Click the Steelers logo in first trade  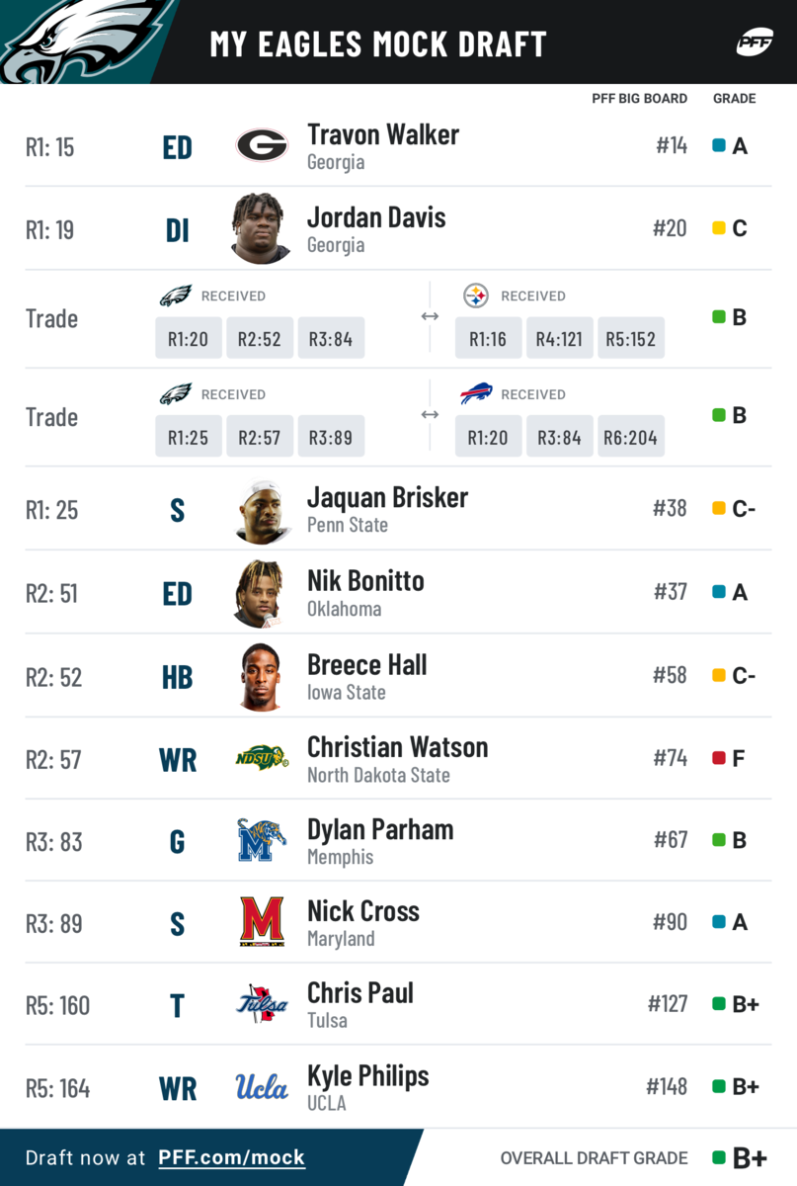(476, 296)
